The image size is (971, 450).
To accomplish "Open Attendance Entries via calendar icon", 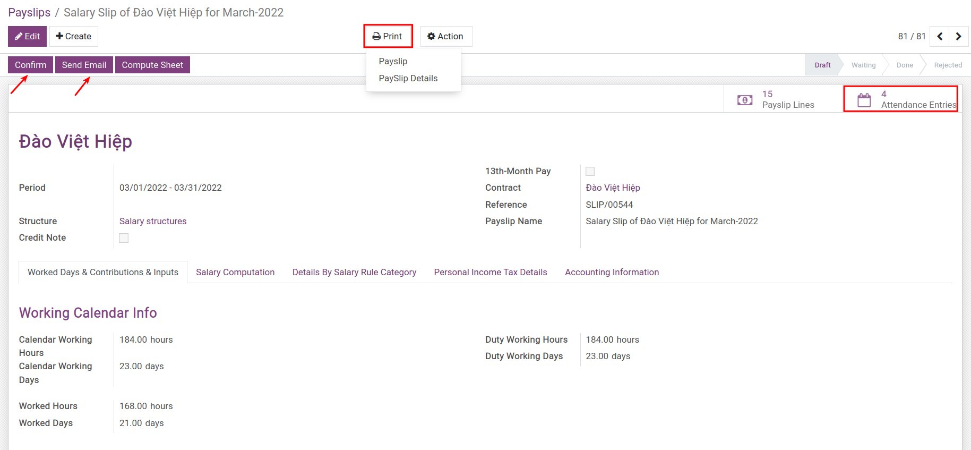I will (x=864, y=100).
